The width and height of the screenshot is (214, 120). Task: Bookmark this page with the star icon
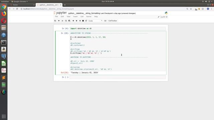click(191, 9)
